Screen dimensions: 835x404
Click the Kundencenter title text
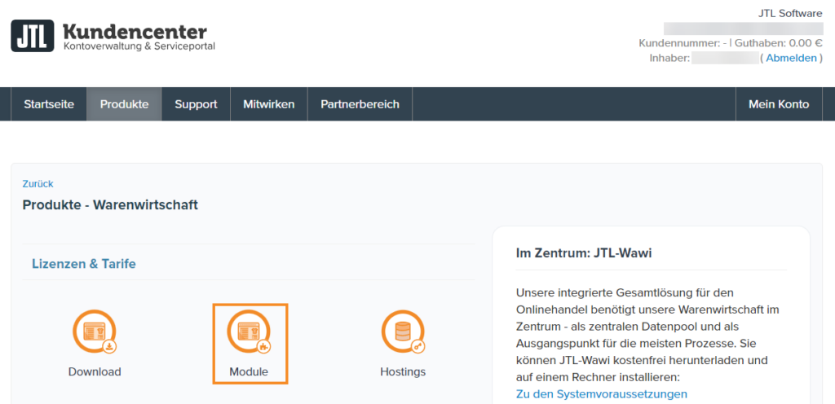(135, 30)
